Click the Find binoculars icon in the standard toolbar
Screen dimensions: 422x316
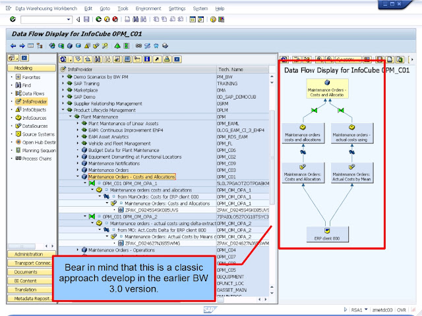[x=135, y=19]
